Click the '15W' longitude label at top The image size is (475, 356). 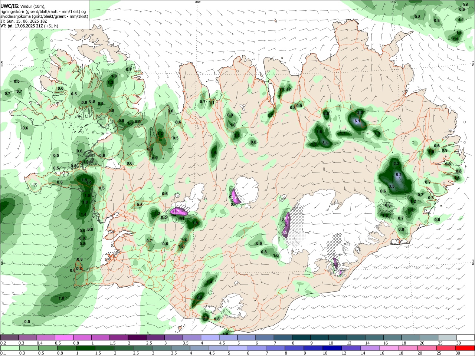(393, 2)
